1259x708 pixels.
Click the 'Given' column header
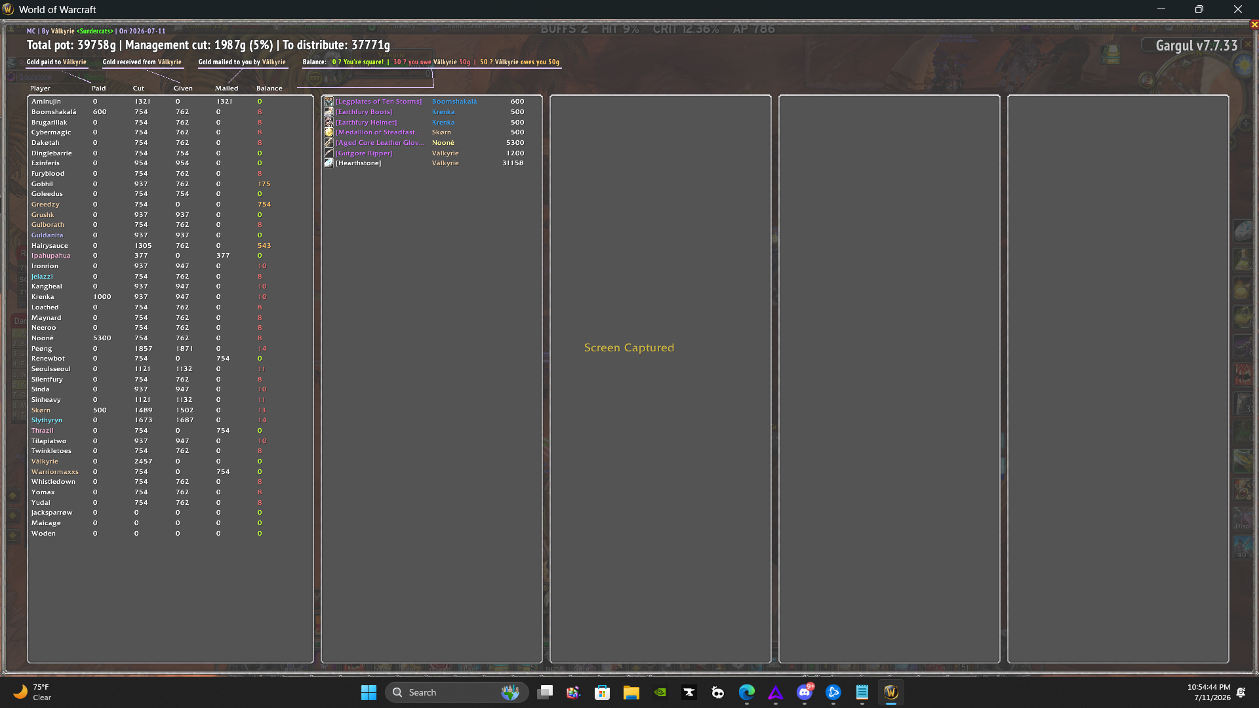pyautogui.click(x=183, y=88)
